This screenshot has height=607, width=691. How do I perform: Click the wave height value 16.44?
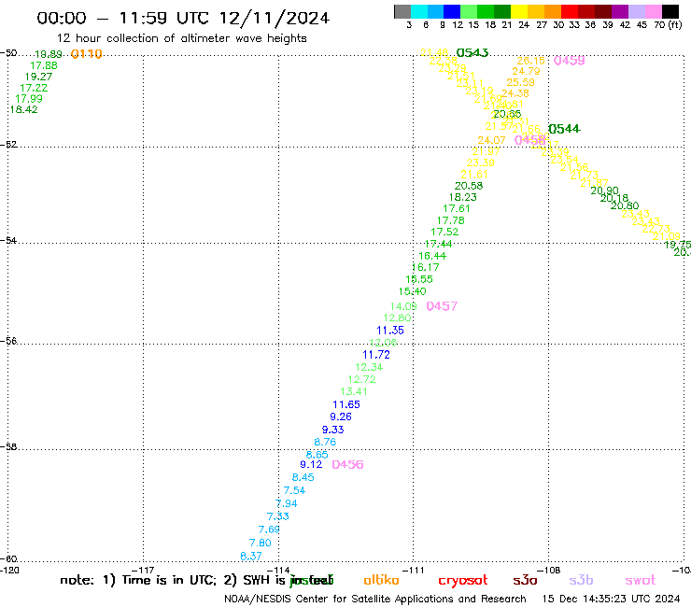[x=432, y=256]
